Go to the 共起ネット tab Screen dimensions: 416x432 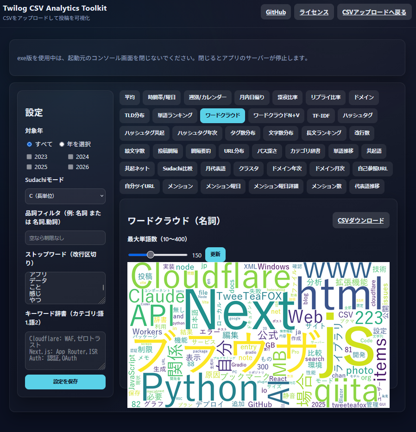click(137, 169)
